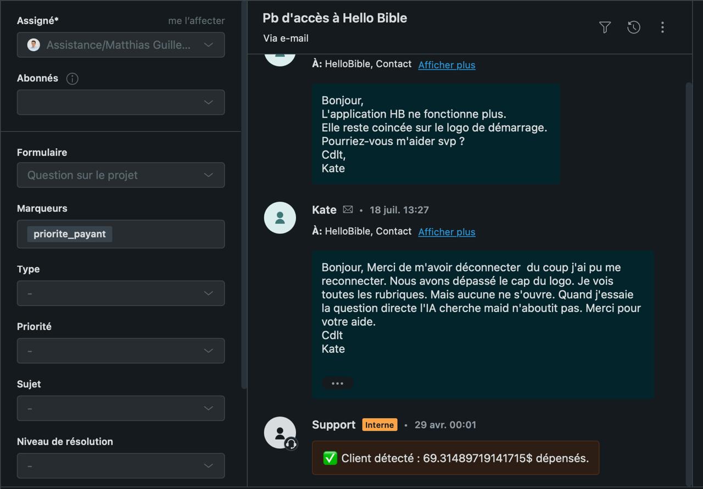Click 'Afficher plus' on Kate's 13:27 message
703x489 pixels.
(447, 232)
